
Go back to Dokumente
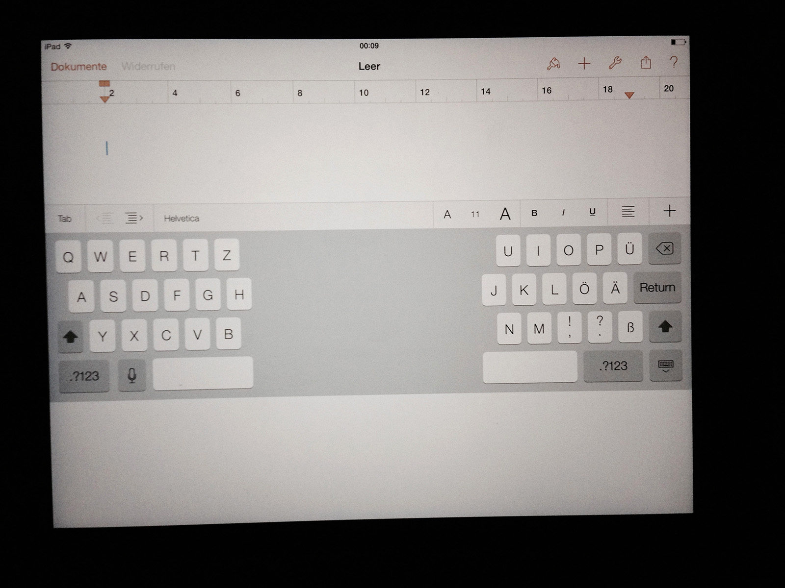coord(78,67)
